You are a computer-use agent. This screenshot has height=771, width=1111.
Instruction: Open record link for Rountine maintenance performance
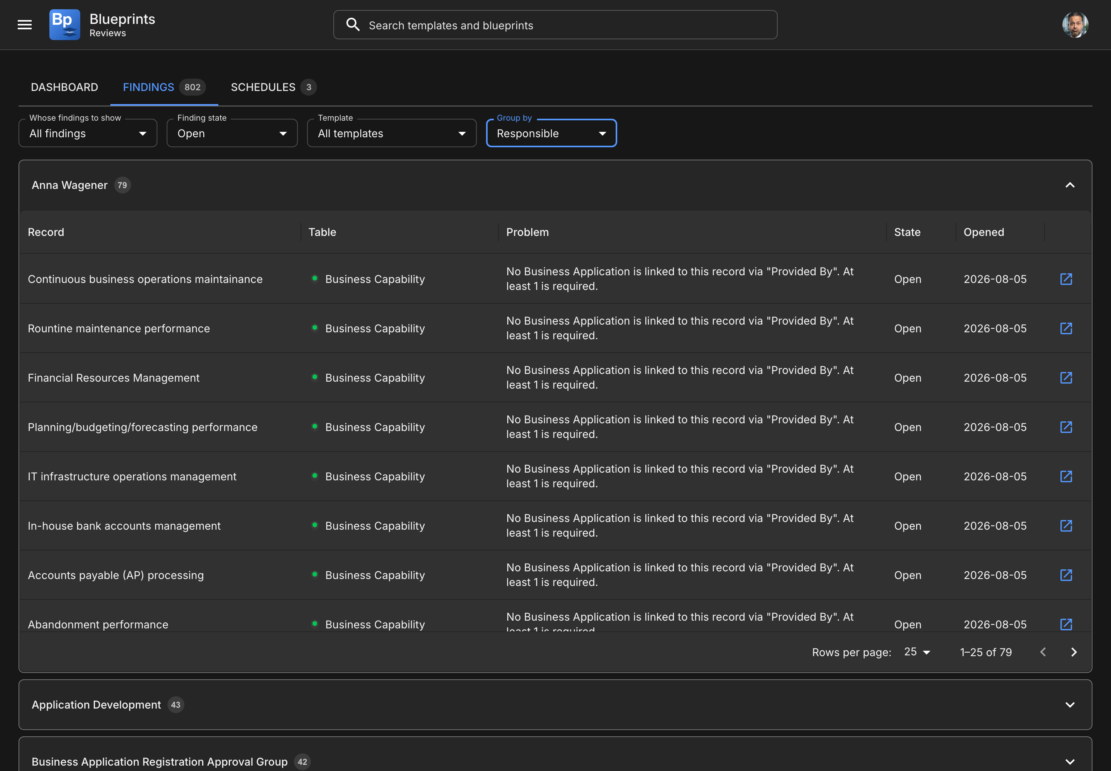[x=1066, y=328]
